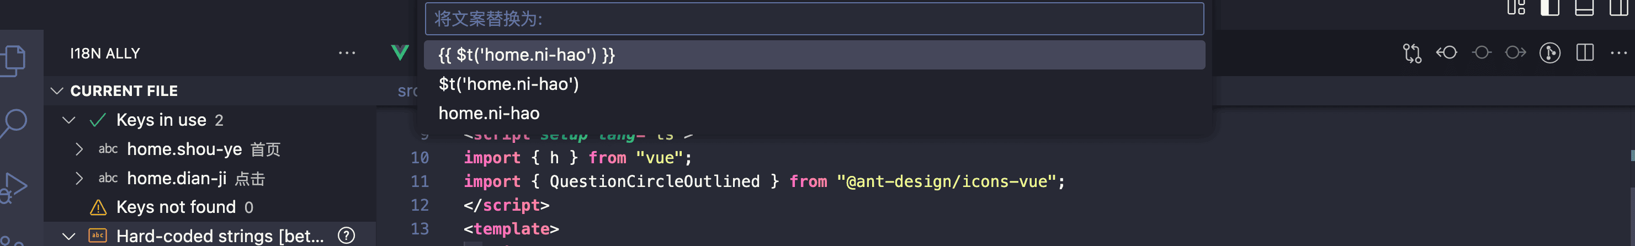Screen dimensions: 1635x246
Task: Open the next revision with right-arrow commit icon
Action: pyautogui.click(x=1515, y=52)
